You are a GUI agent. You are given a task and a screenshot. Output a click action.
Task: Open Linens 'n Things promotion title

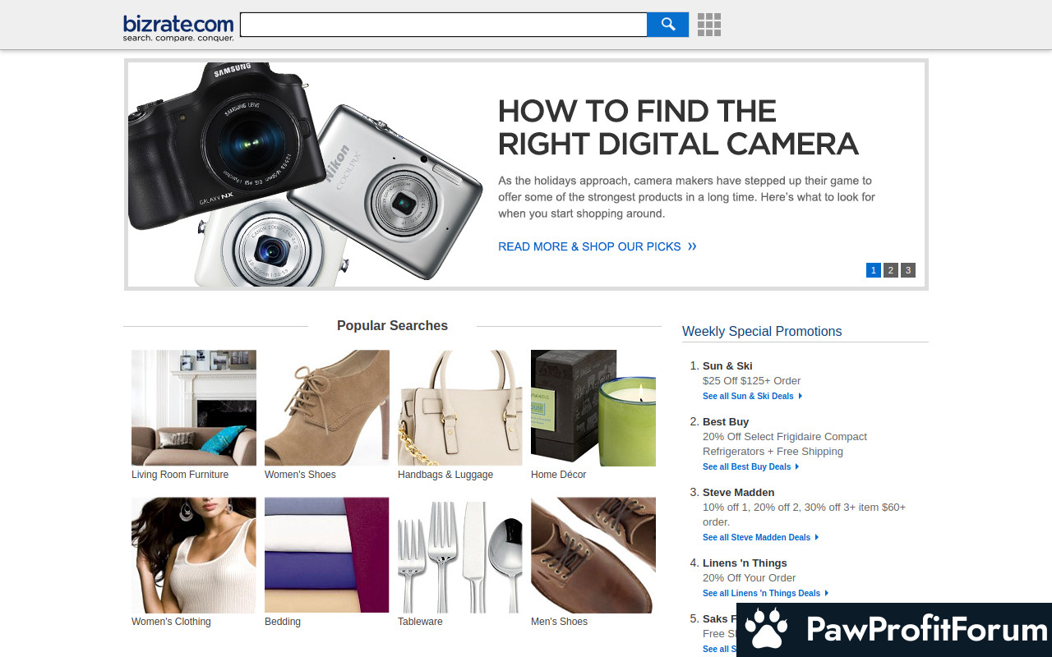[x=745, y=563]
